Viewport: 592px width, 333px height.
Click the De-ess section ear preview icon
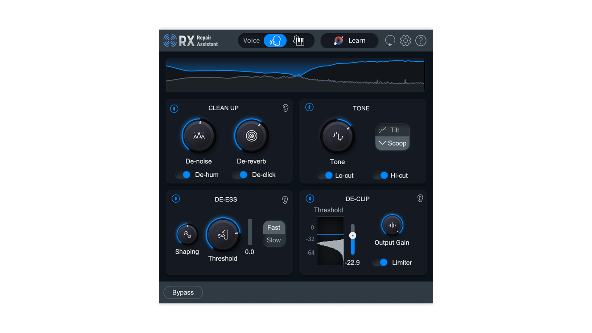click(285, 200)
